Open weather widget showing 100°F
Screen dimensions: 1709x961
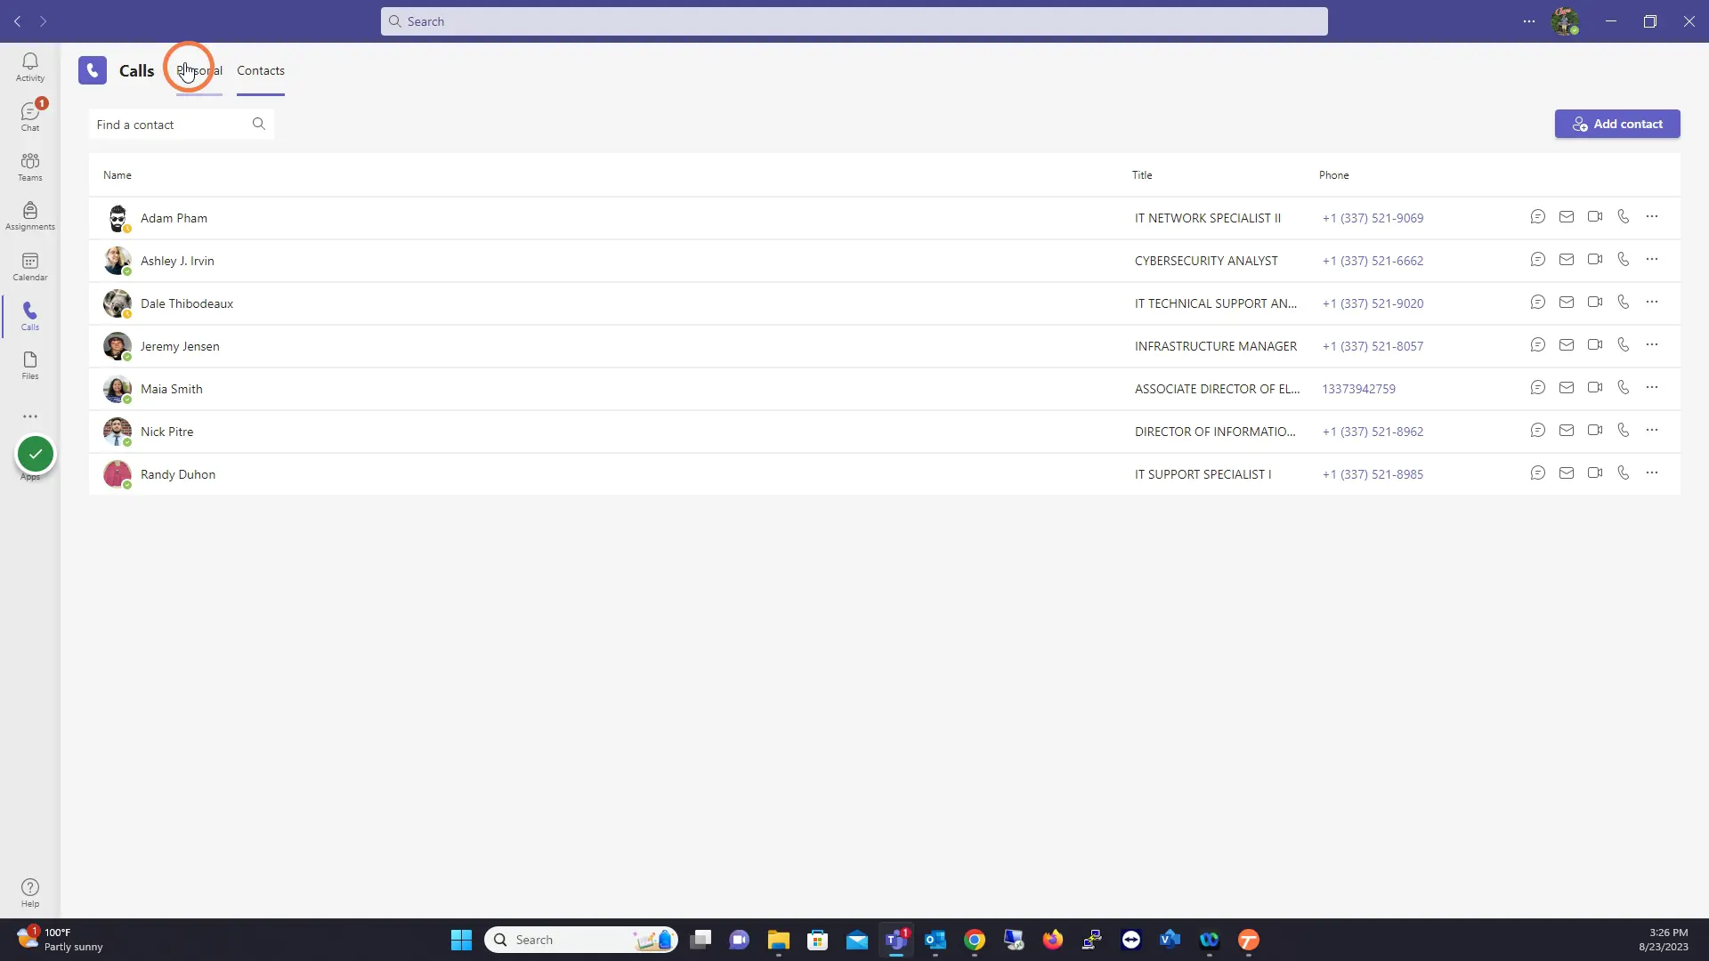click(x=61, y=940)
